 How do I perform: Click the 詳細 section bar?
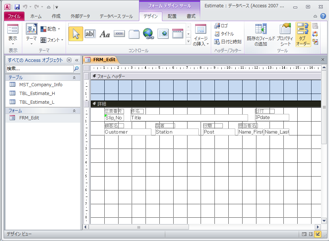(x=206, y=104)
